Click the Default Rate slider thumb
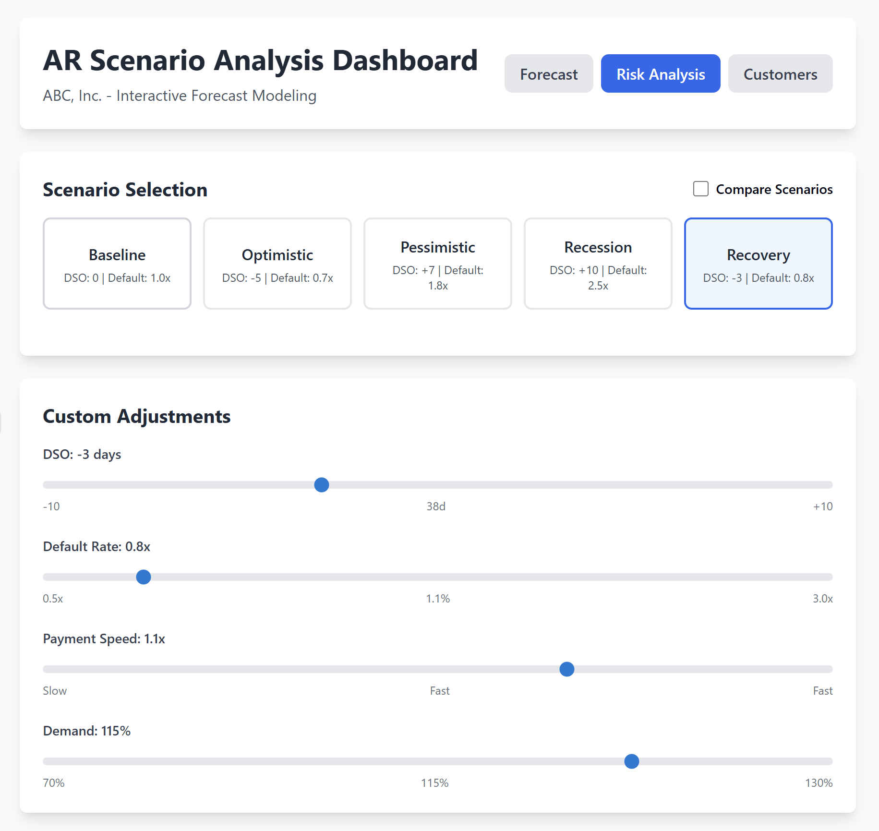Screen dimensions: 879x831 [144, 577]
